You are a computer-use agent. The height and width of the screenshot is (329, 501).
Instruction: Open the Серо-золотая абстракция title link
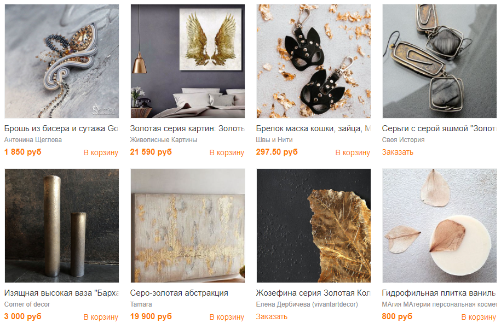click(x=179, y=293)
